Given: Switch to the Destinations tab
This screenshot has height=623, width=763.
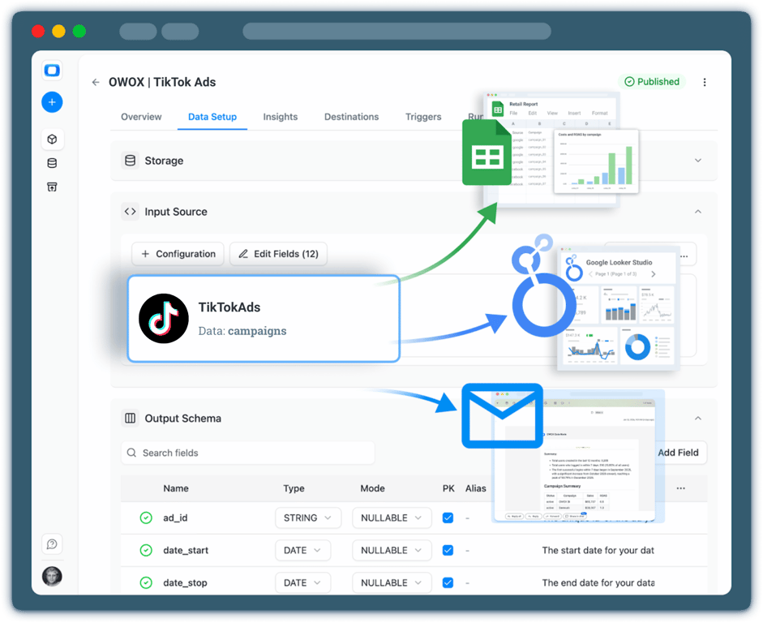Looking at the screenshot, I should point(351,117).
